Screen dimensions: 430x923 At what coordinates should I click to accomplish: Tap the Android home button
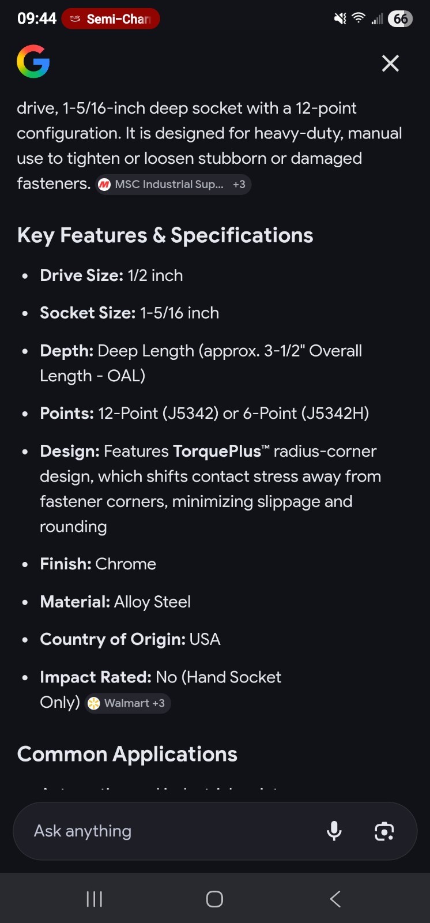pyautogui.click(x=214, y=899)
